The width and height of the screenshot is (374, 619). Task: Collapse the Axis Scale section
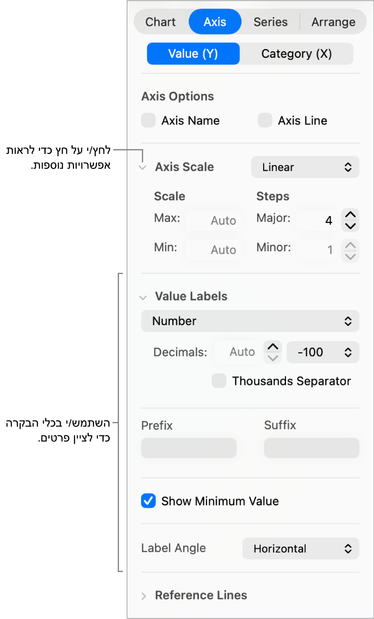coord(142,169)
